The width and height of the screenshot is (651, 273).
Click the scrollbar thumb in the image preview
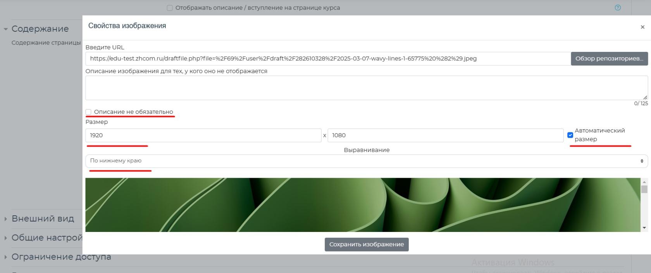[644, 189]
